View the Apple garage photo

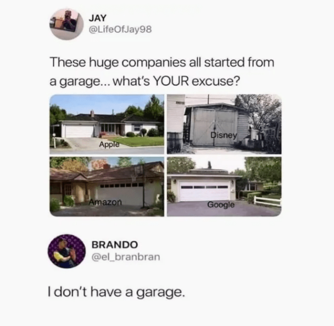coord(107,124)
